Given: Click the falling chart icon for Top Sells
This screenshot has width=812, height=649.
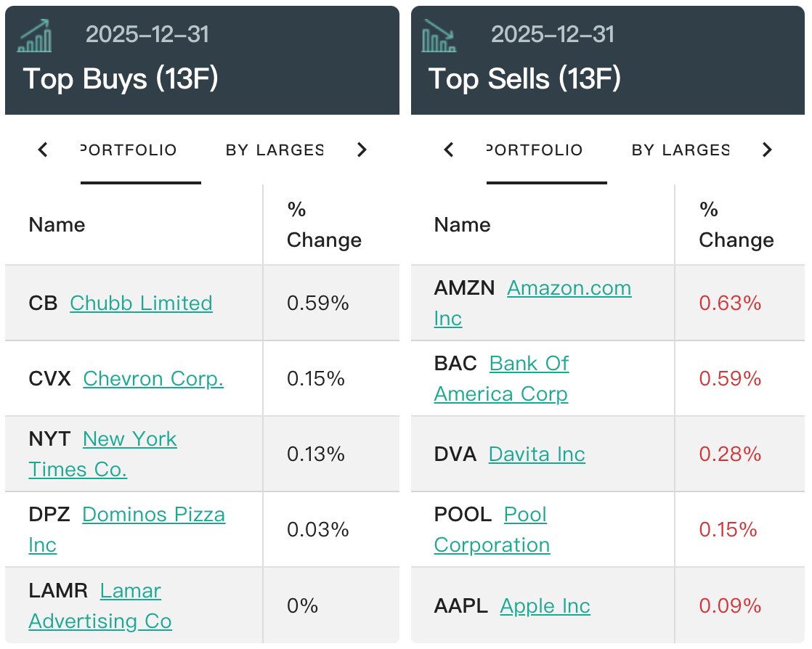Looking at the screenshot, I should 439,36.
